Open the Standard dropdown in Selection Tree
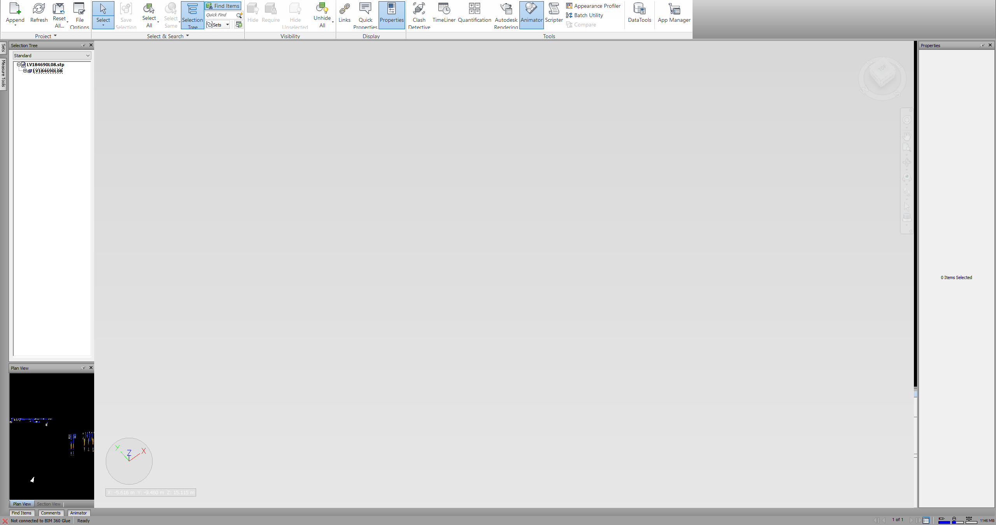The width and height of the screenshot is (996, 525). pos(88,56)
